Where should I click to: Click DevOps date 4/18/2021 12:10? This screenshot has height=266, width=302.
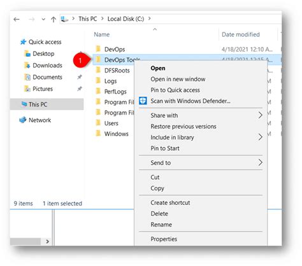(x=247, y=50)
